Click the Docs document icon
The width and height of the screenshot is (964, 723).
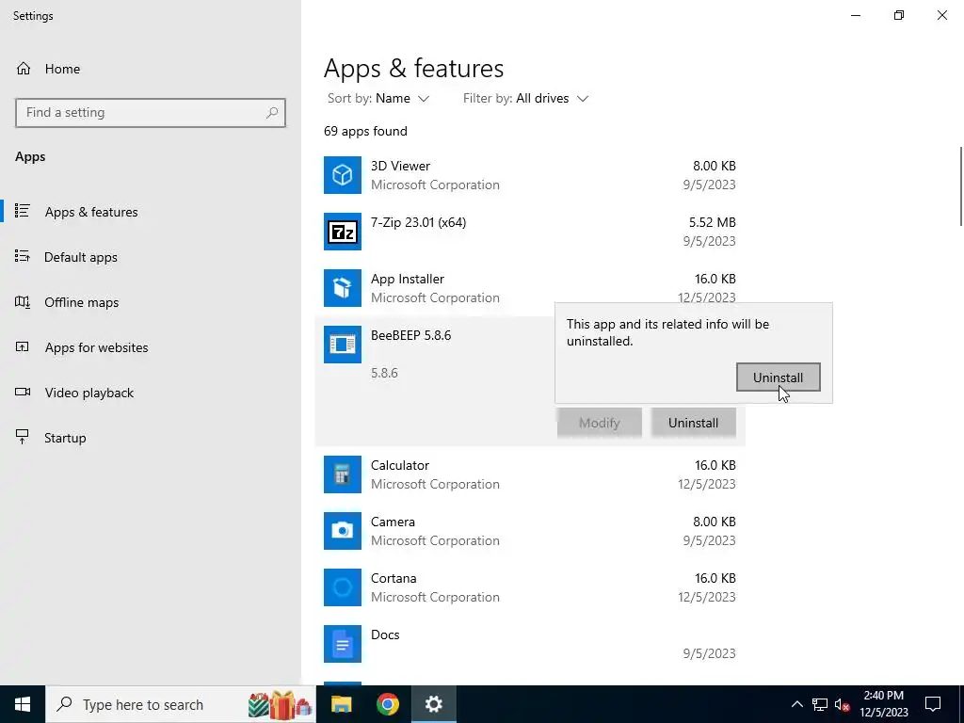(343, 644)
